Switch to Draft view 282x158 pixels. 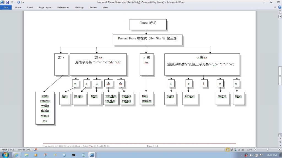[x=242, y=149]
